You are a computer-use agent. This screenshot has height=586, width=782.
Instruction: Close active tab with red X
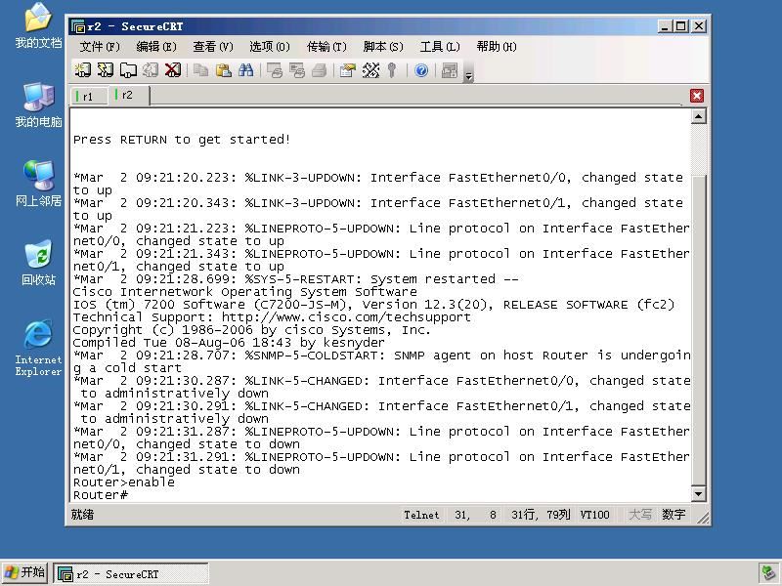click(697, 96)
